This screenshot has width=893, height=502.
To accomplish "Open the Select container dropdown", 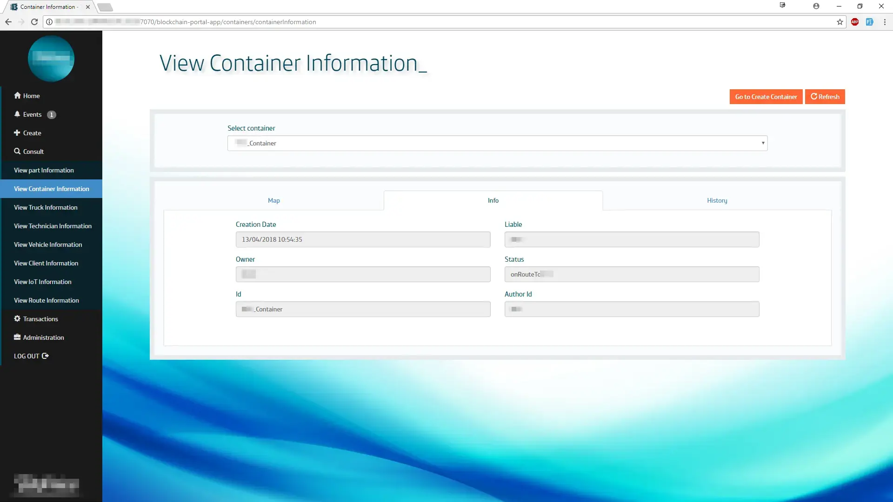I will [x=497, y=143].
